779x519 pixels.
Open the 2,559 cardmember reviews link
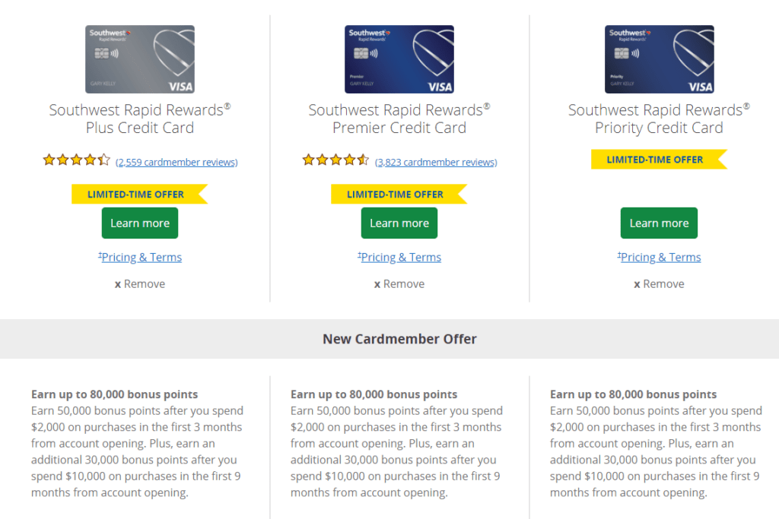pos(176,162)
